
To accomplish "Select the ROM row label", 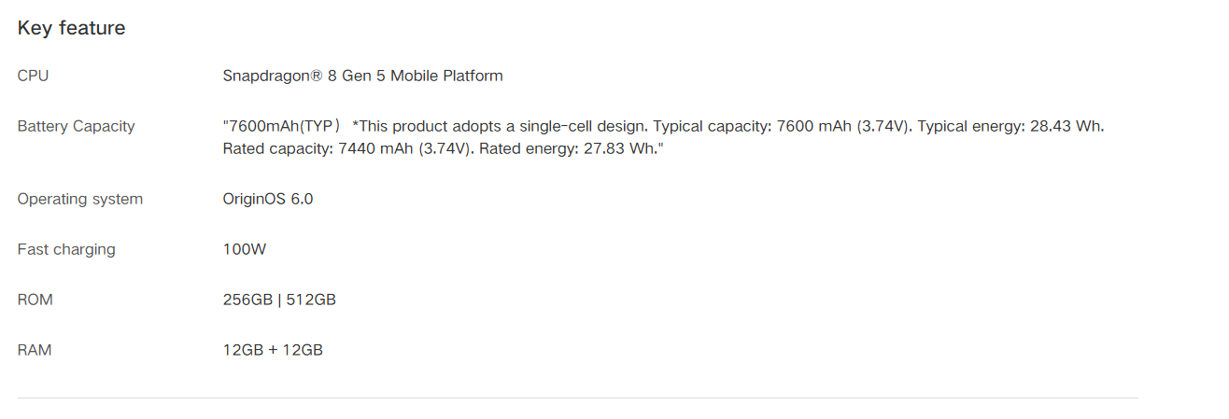I will coord(35,300).
